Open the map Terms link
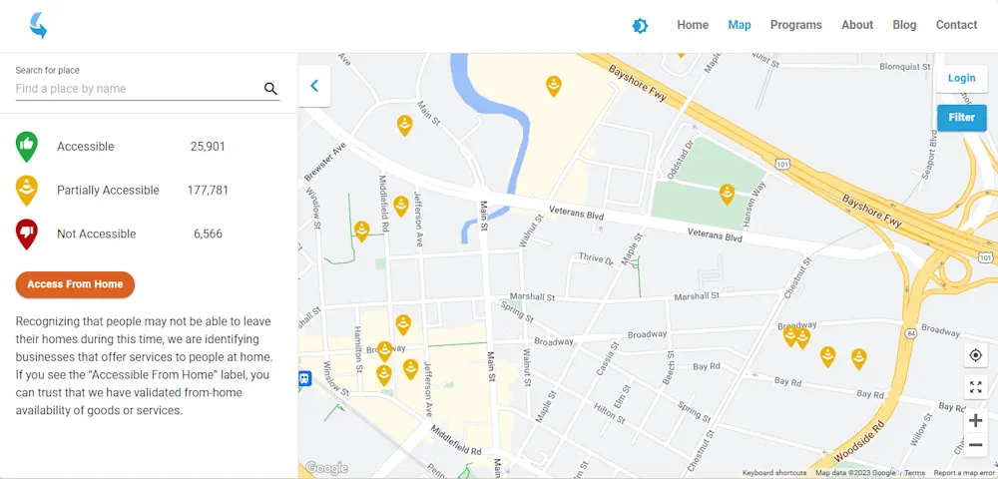The height and width of the screenshot is (479, 998). [x=914, y=473]
